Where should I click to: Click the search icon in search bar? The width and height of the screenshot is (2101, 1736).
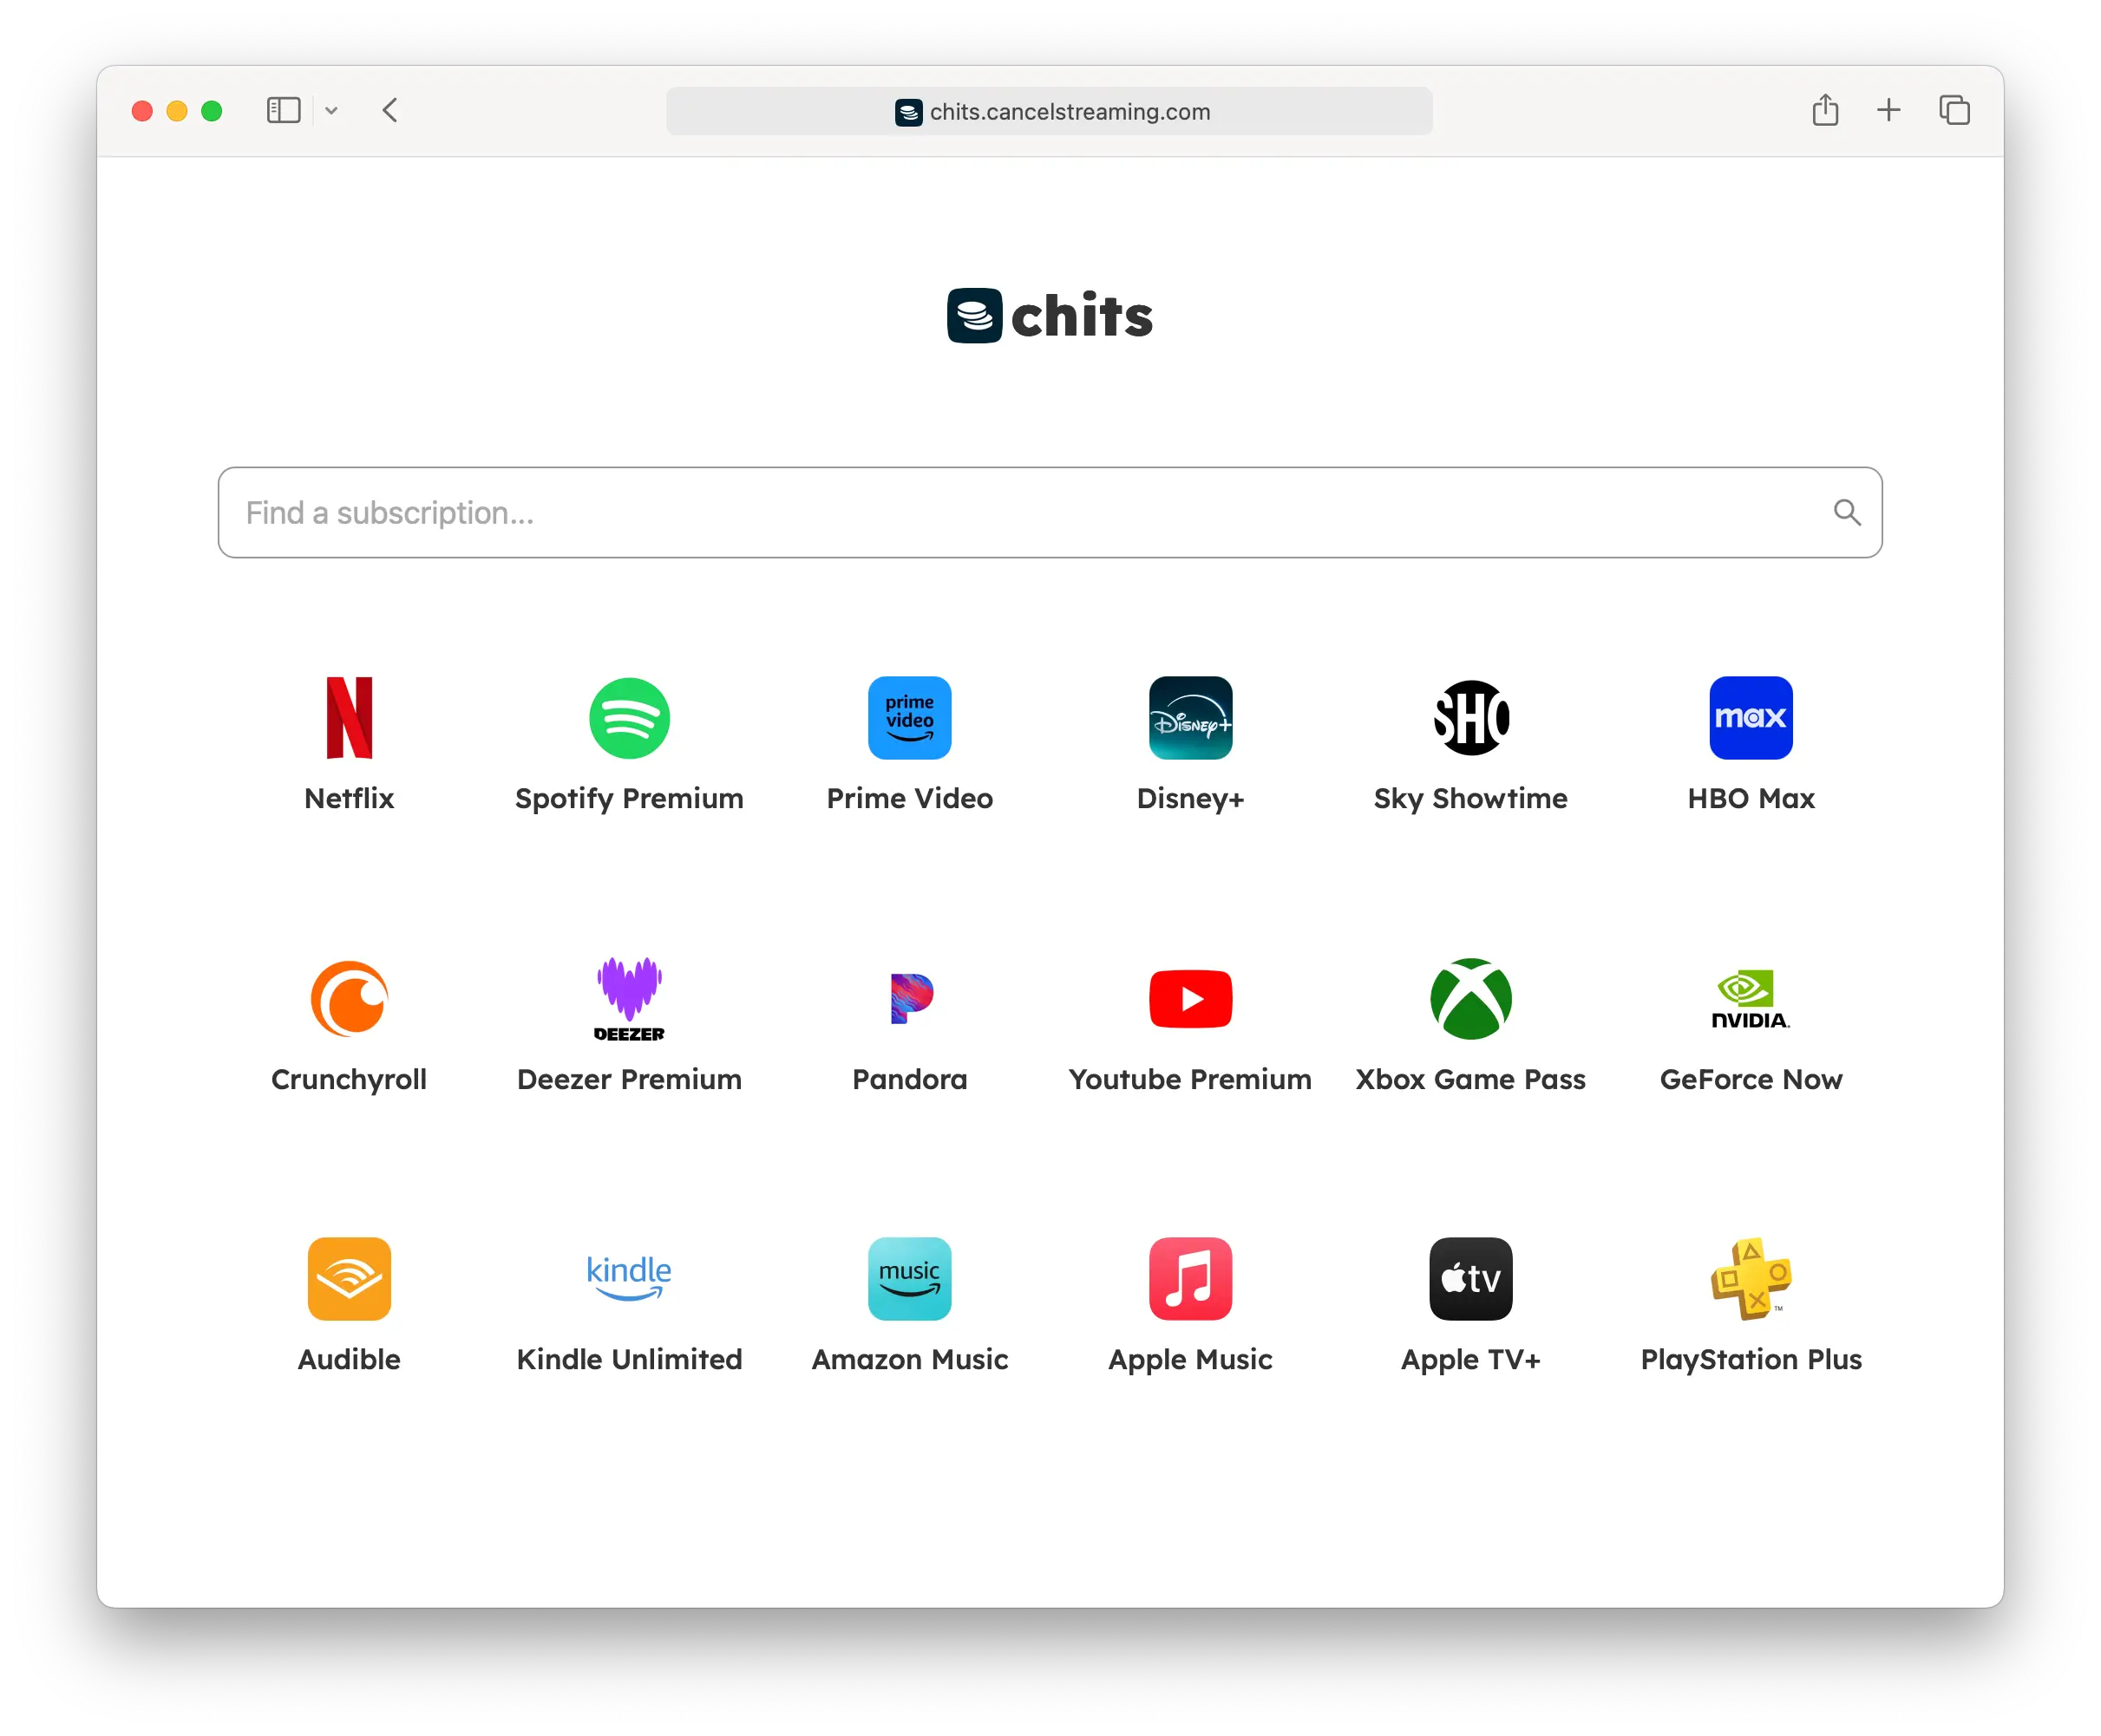pyautogui.click(x=1846, y=512)
